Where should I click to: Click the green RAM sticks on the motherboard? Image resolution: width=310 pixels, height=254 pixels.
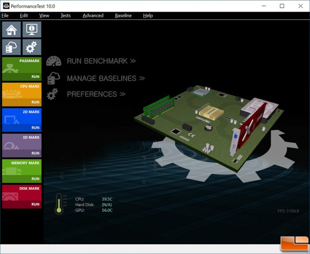(159, 106)
